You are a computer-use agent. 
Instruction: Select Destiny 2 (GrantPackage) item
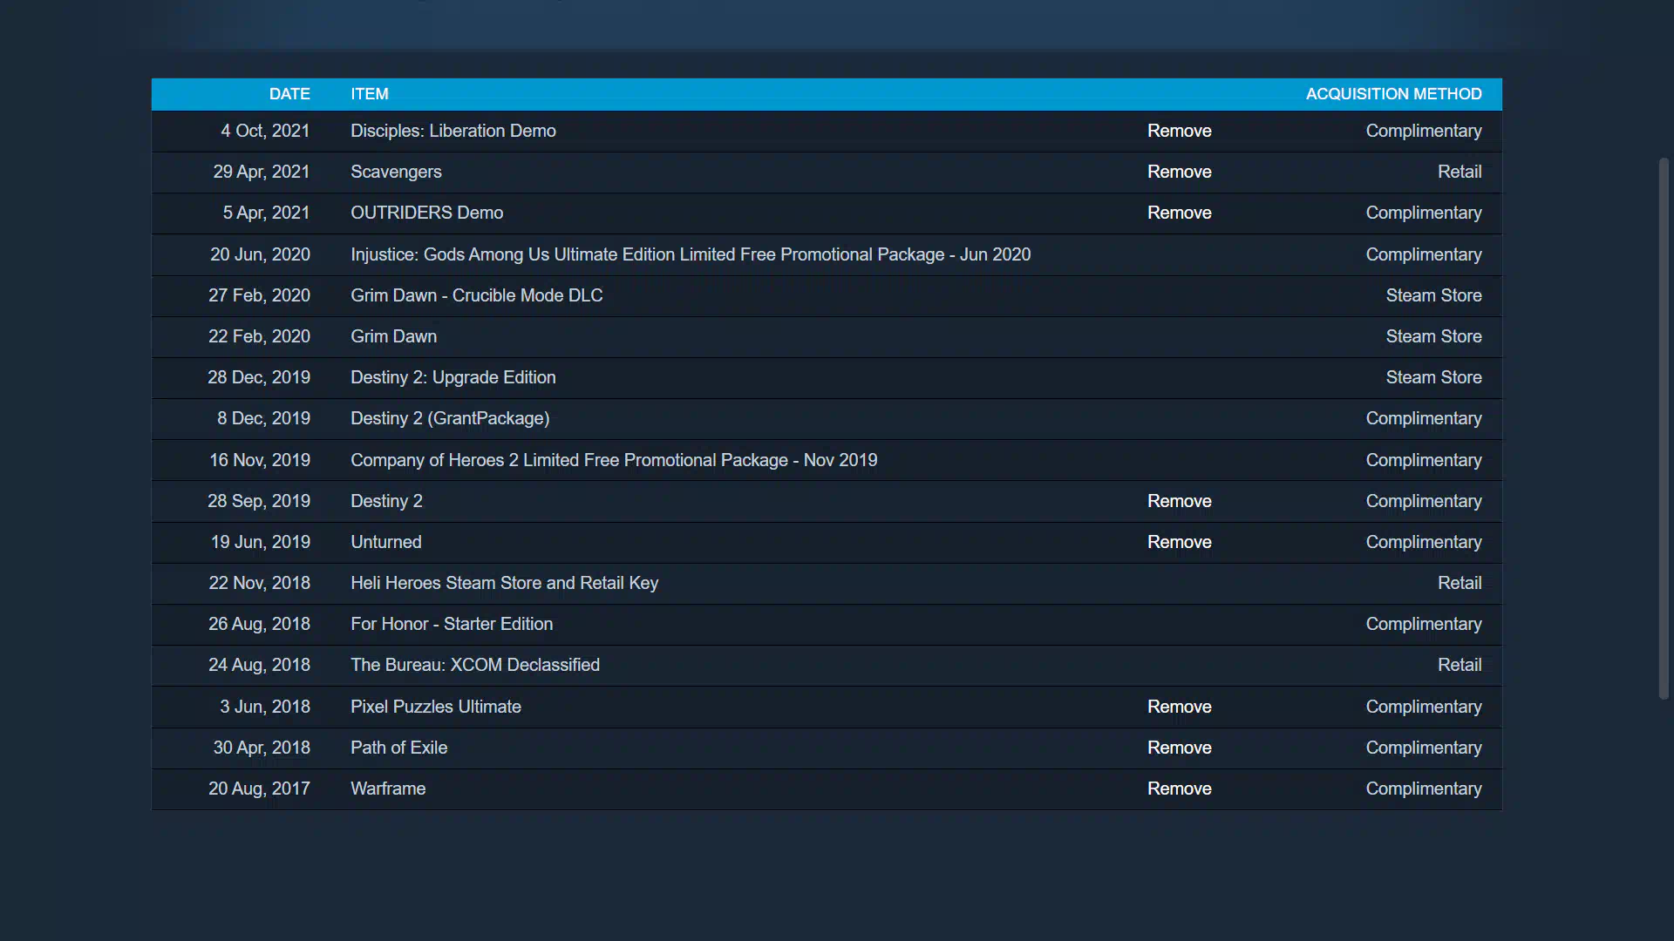click(450, 418)
